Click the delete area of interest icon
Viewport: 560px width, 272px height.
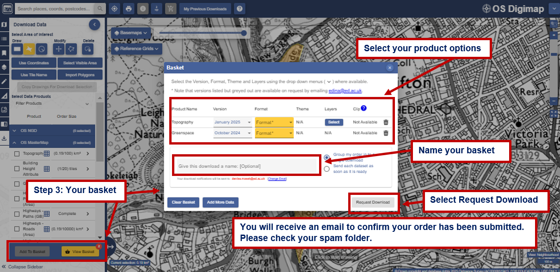pos(88,48)
